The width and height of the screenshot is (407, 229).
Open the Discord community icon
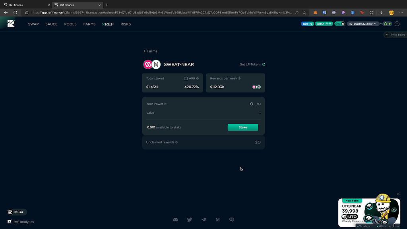(175, 219)
